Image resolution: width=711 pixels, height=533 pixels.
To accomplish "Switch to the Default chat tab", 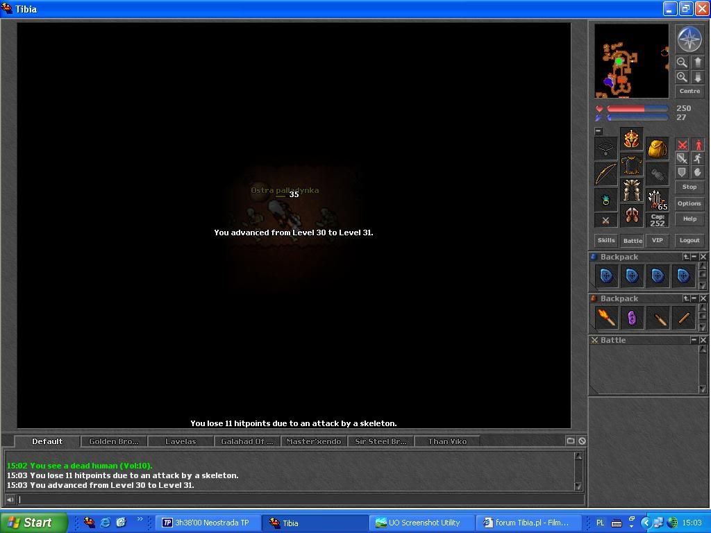I will pyautogui.click(x=47, y=441).
